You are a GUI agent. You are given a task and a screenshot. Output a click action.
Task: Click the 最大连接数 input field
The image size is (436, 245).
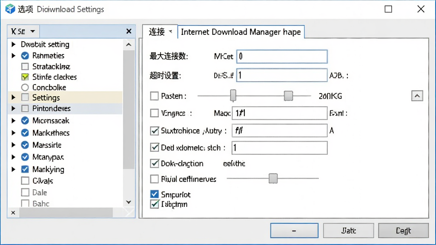click(282, 57)
